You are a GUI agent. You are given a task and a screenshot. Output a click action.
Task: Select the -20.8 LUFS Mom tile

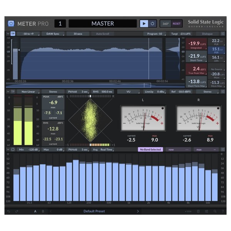point(216,75)
